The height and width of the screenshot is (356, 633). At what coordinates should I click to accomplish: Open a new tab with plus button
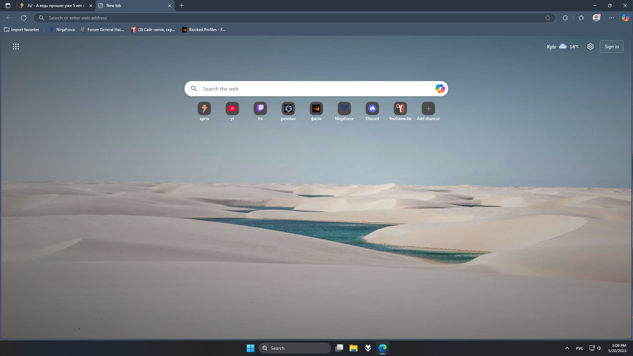pyautogui.click(x=182, y=6)
